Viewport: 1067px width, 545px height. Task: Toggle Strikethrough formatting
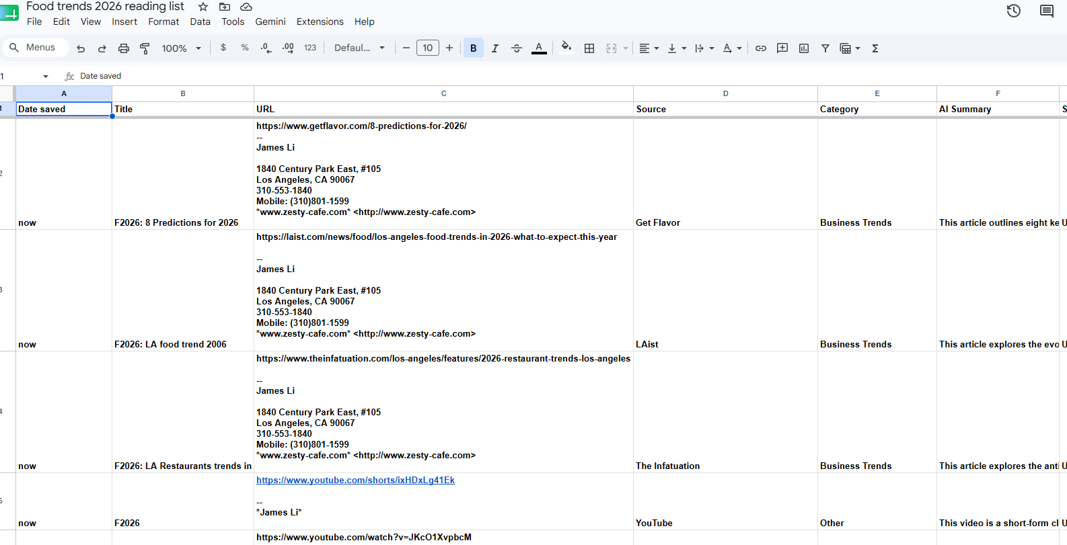click(x=517, y=48)
